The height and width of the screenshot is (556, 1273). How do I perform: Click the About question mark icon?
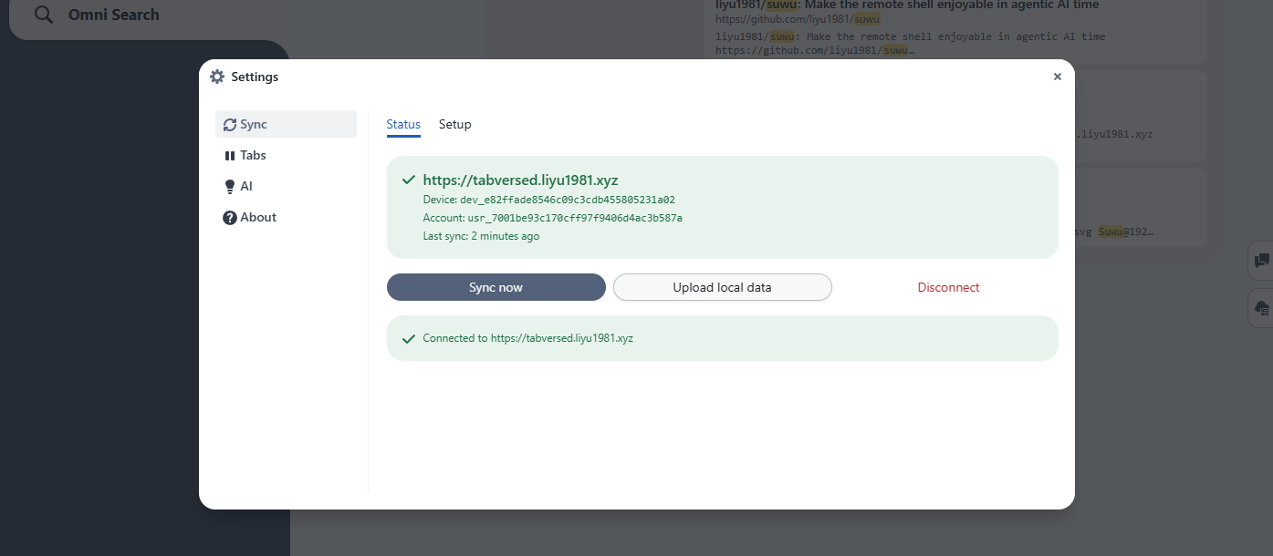230,218
